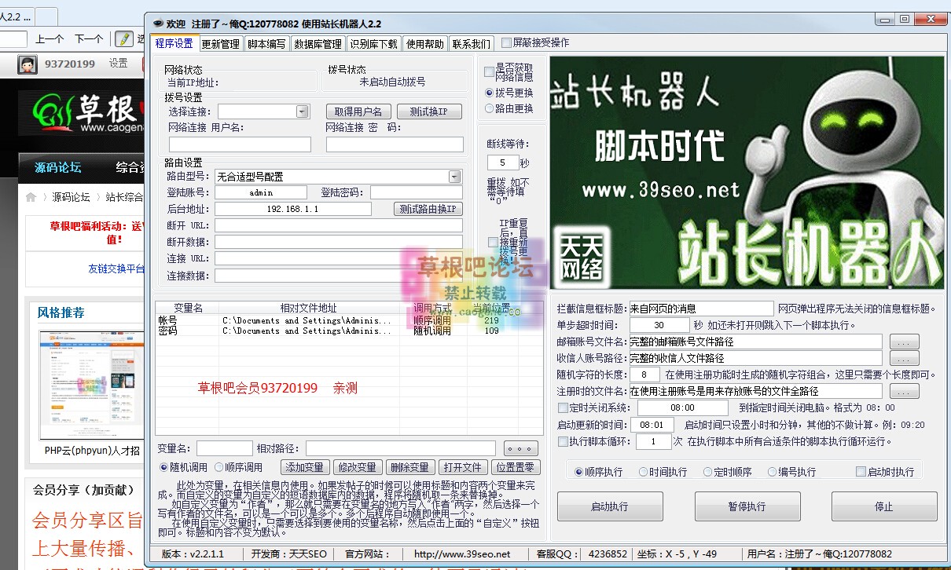Expand the 路由型号 dropdown list
Viewport: 951px width, 570px height.
454,177
